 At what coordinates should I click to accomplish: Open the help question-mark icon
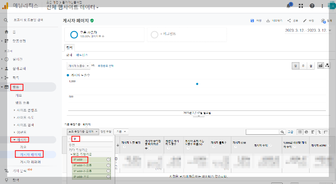[x=312, y=6]
